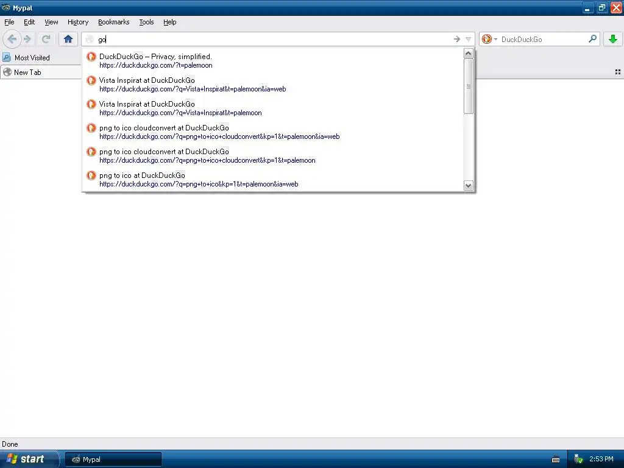Open the File menu

(9, 22)
